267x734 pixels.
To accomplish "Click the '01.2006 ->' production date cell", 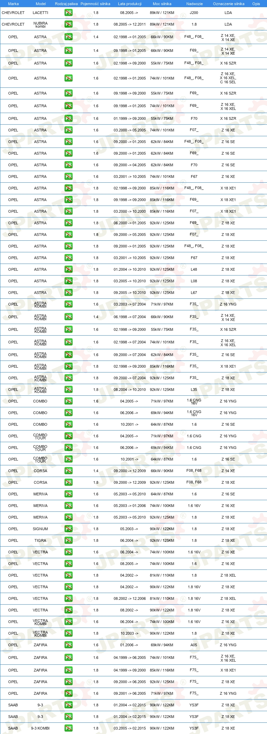I will 129,645.
